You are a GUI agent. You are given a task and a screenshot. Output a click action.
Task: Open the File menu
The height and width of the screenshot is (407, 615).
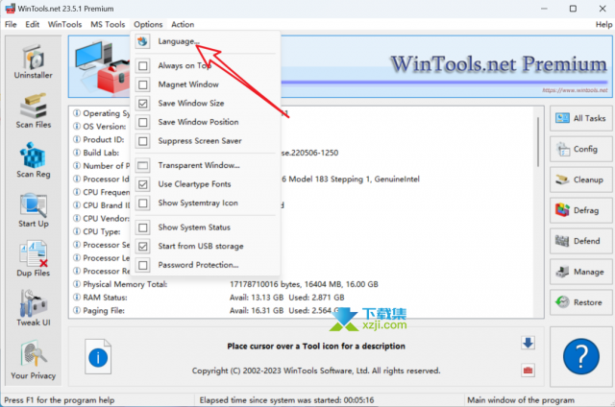pyautogui.click(x=11, y=24)
